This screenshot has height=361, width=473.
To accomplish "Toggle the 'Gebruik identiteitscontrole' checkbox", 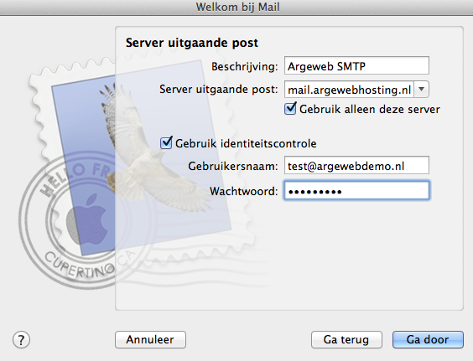I will click(166, 142).
